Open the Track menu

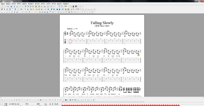click(19, 4)
